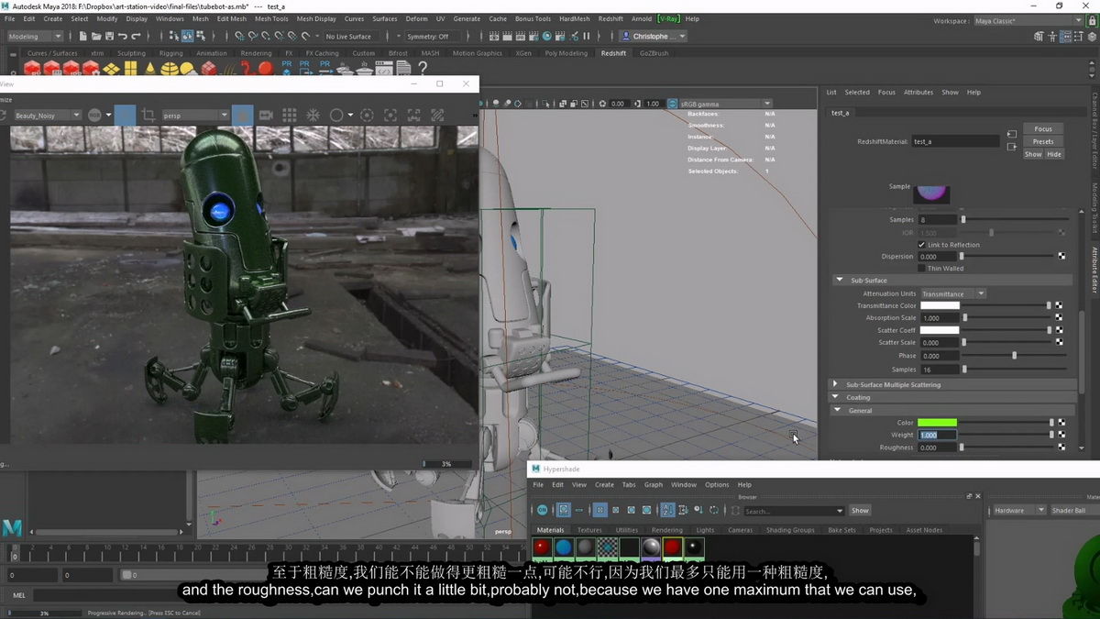Image resolution: width=1100 pixels, height=619 pixels.
Task: Click the Undo arrow icon
Action: click(123, 37)
